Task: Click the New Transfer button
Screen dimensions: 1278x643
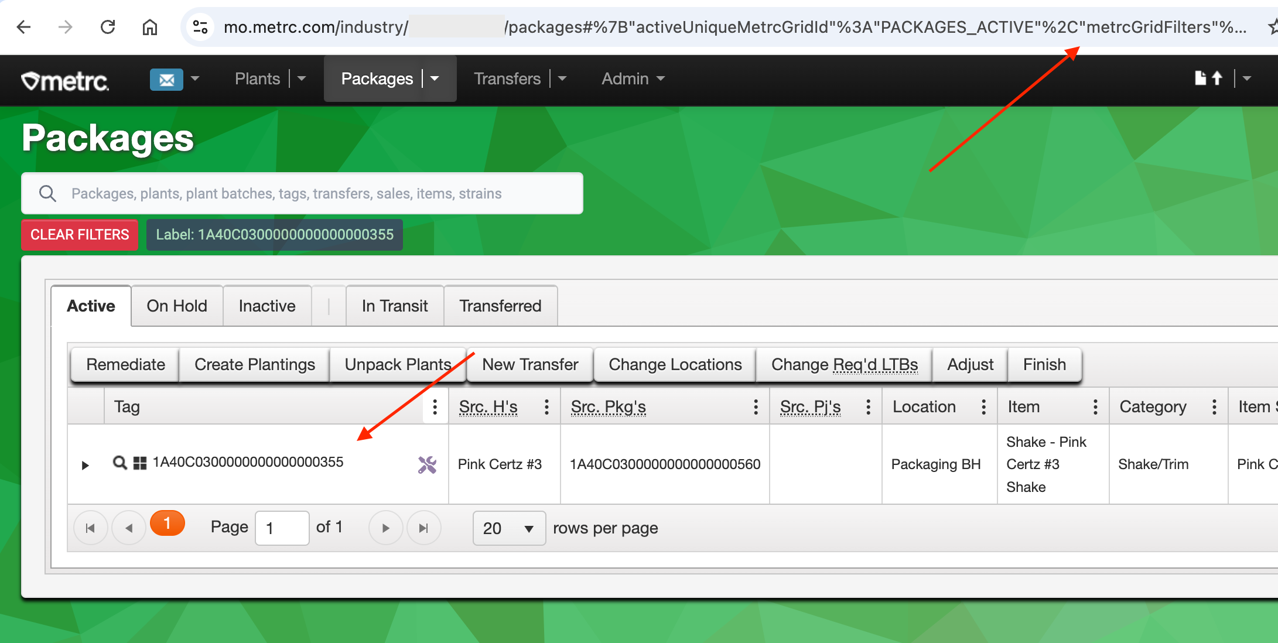Action: 530,364
